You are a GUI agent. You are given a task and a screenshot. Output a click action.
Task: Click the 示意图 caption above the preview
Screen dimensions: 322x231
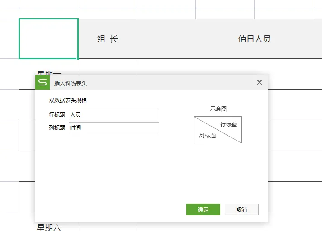coord(218,109)
